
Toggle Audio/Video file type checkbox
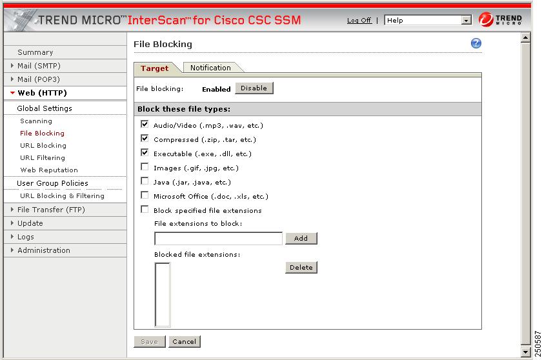pyautogui.click(x=145, y=124)
